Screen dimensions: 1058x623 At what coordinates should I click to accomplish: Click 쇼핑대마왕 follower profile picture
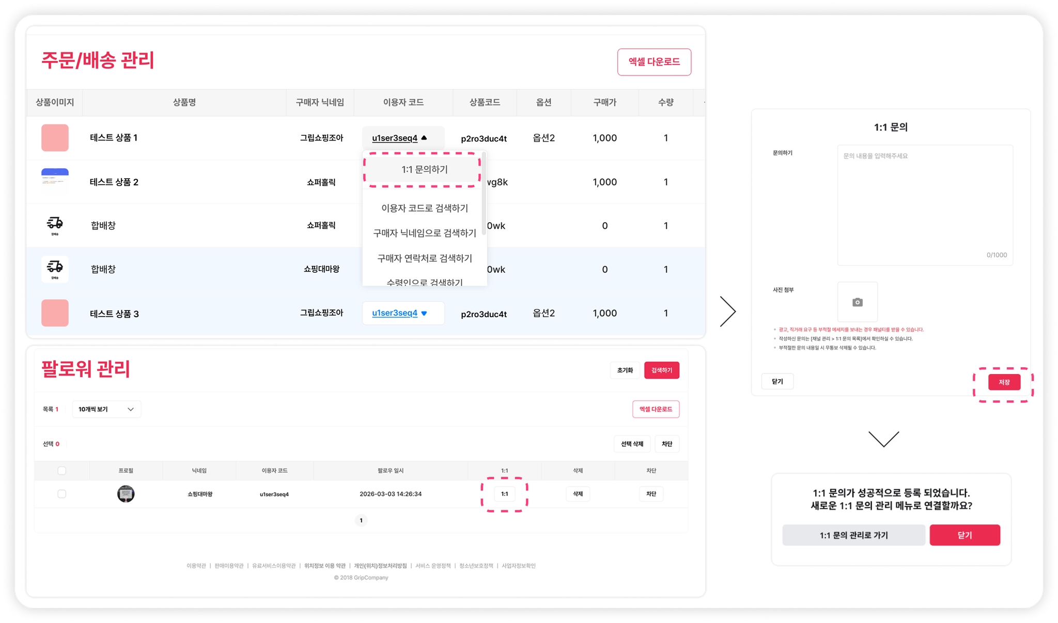(126, 494)
